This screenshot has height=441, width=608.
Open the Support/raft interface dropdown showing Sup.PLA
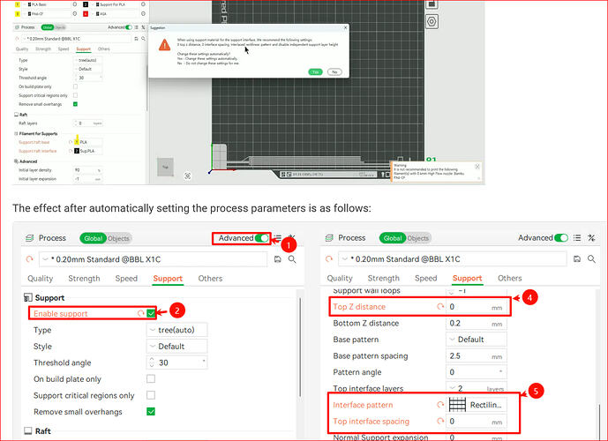tap(87, 151)
